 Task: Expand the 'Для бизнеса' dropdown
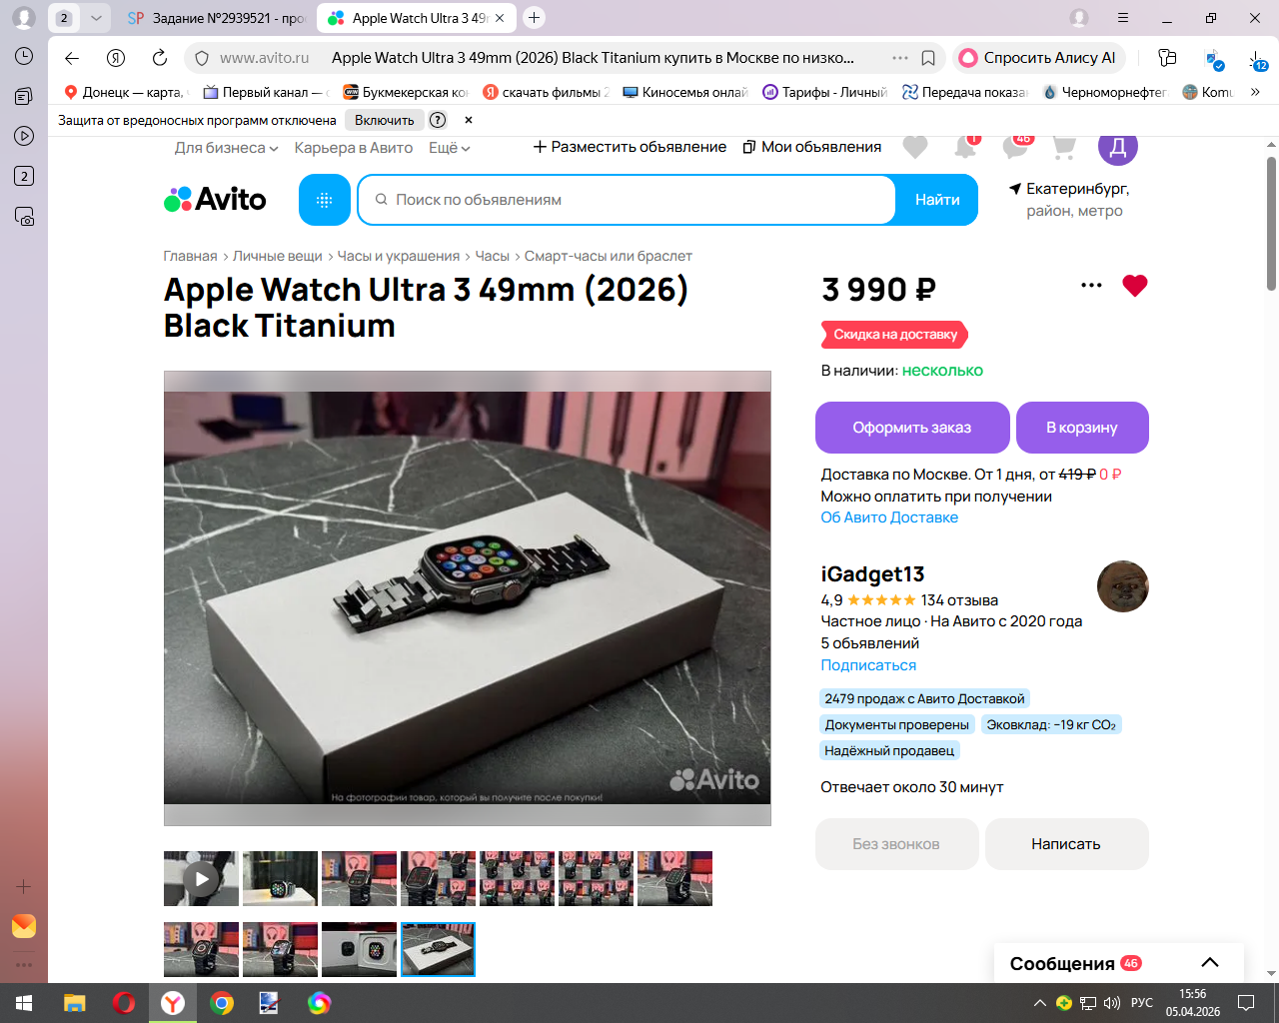226,148
